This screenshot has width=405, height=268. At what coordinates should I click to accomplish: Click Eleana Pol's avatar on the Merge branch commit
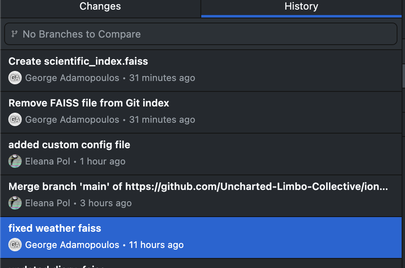coord(15,203)
